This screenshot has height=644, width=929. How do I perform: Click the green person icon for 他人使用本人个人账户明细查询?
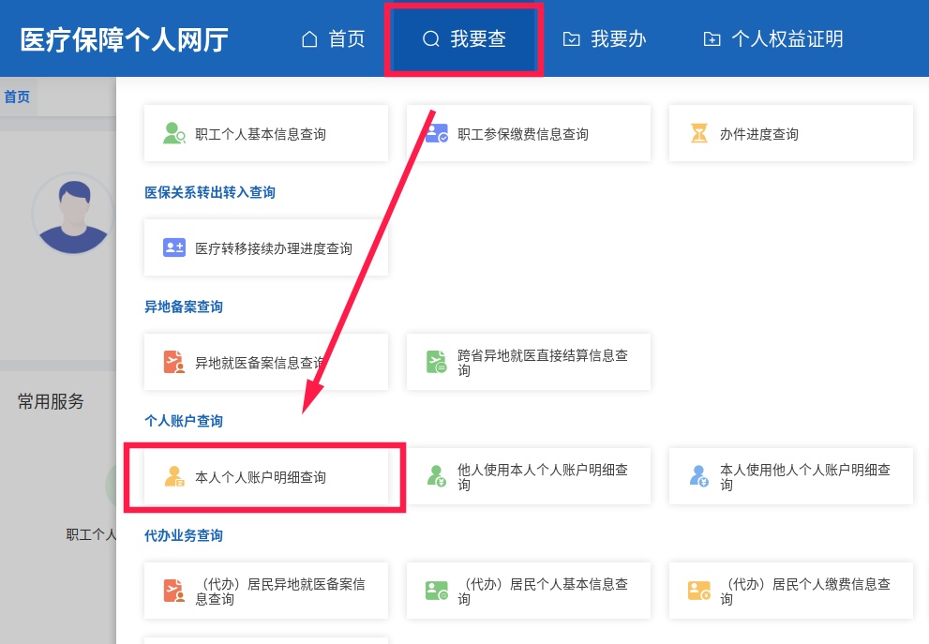click(437, 476)
